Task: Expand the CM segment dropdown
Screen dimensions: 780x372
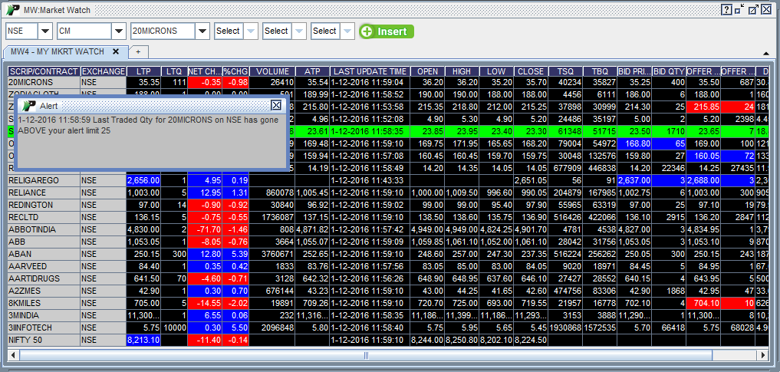Action: [x=118, y=31]
